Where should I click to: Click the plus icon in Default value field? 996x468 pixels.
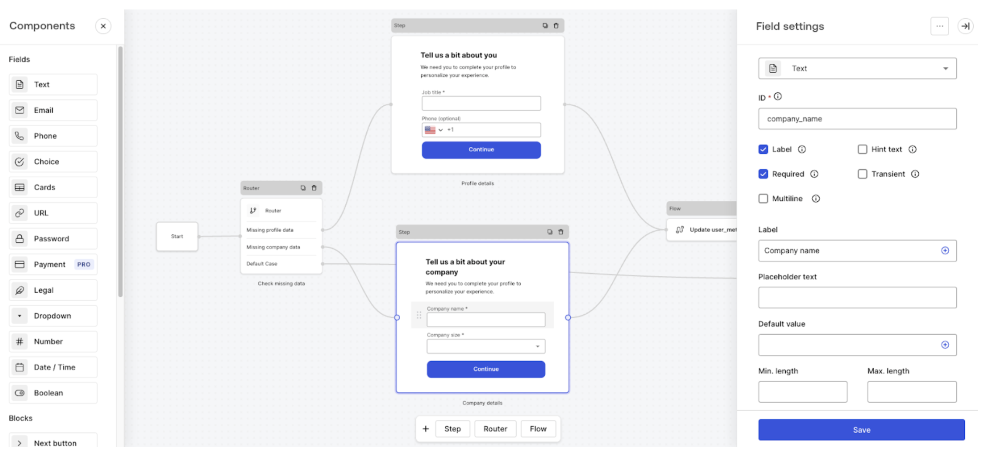[945, 345]
